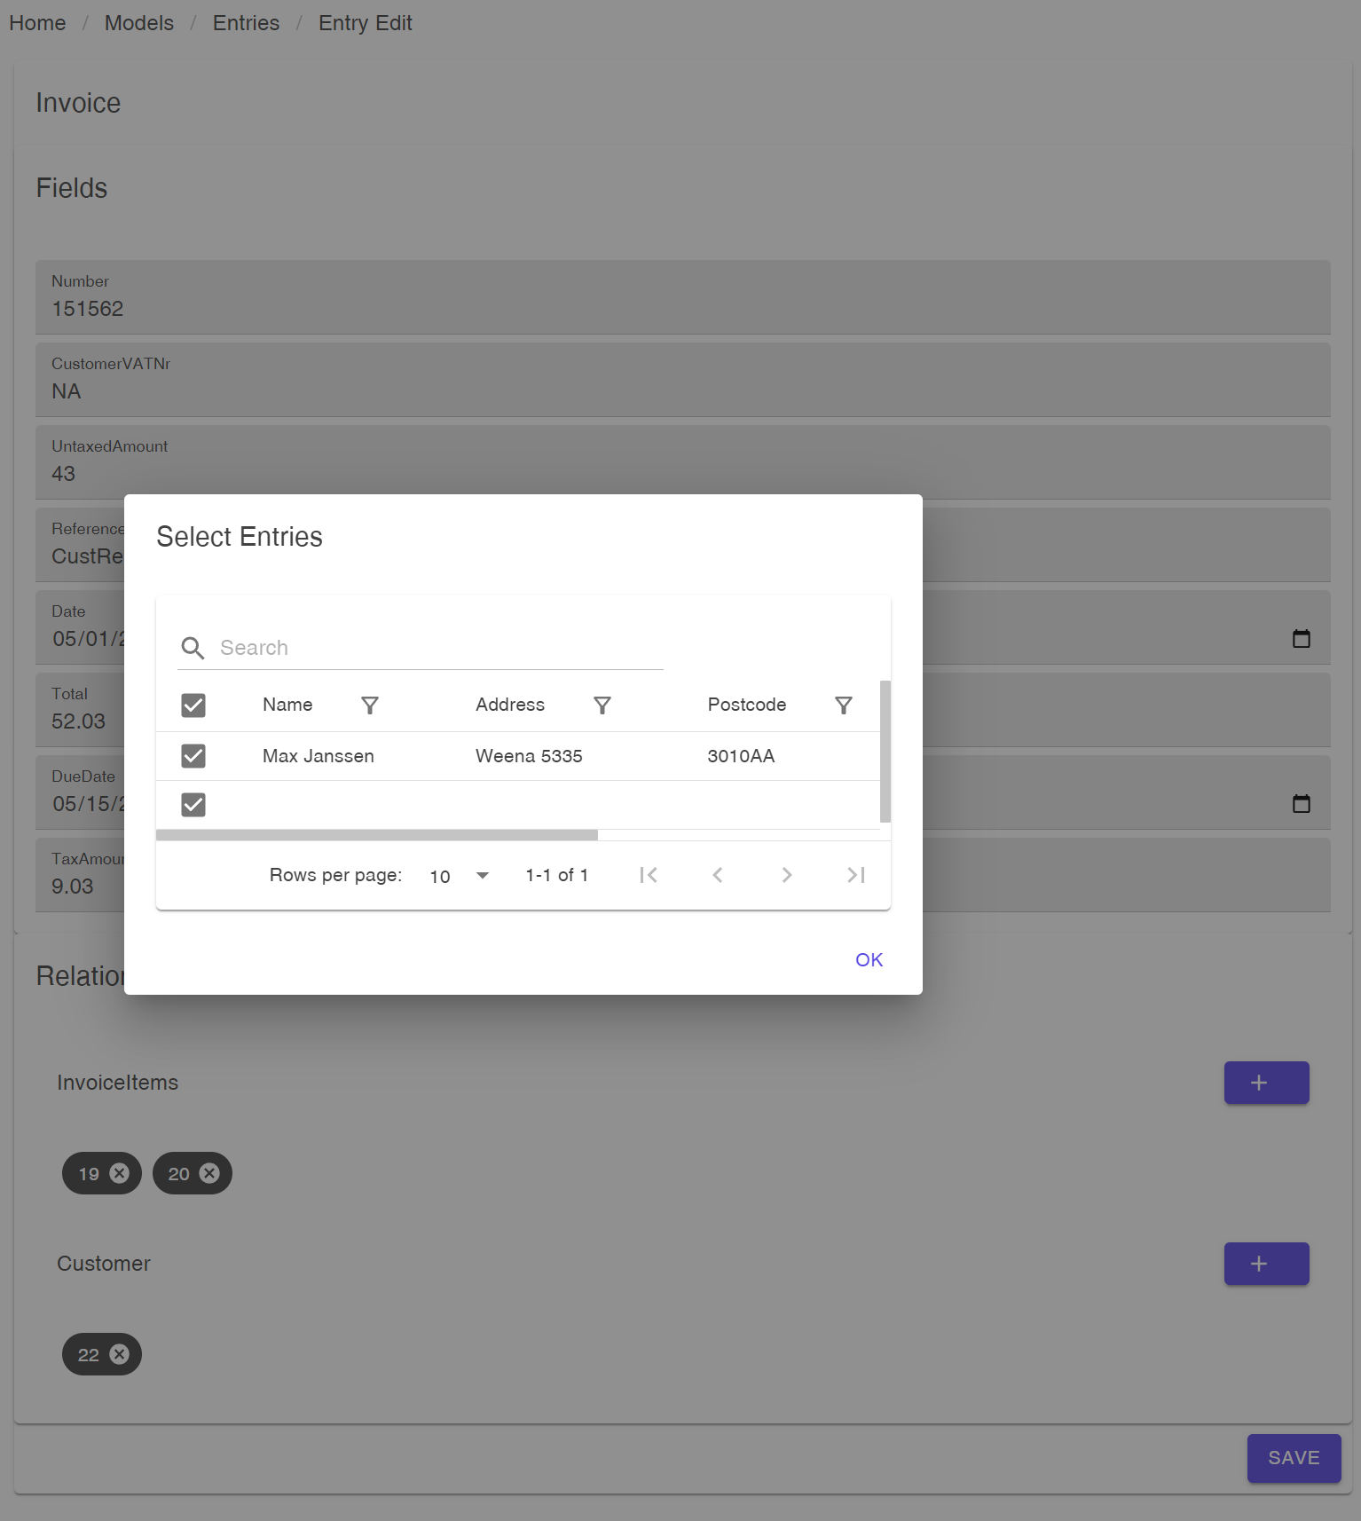Click the SAVE button

1294,1458
